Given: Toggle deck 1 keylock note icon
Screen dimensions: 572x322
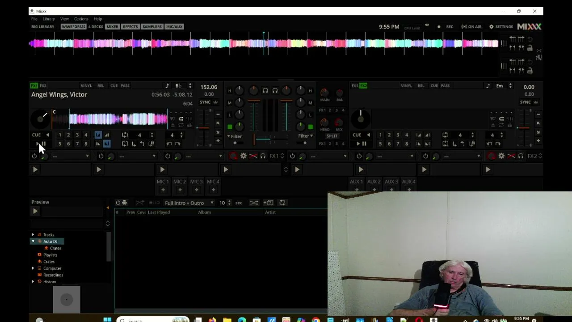Looking at the screenshot, I should pos(167,86).
